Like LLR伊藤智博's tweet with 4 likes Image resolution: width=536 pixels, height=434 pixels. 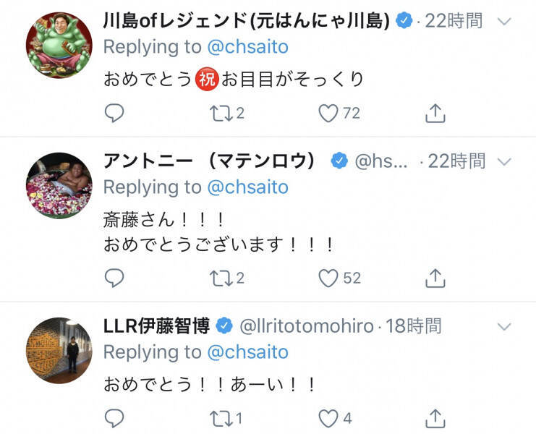329,417
